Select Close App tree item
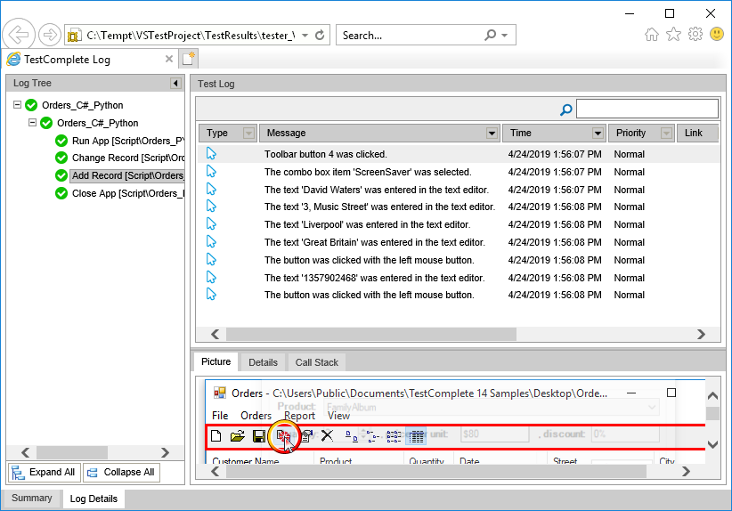Screen dimensions: 732x511 click(x=128, y=193)
